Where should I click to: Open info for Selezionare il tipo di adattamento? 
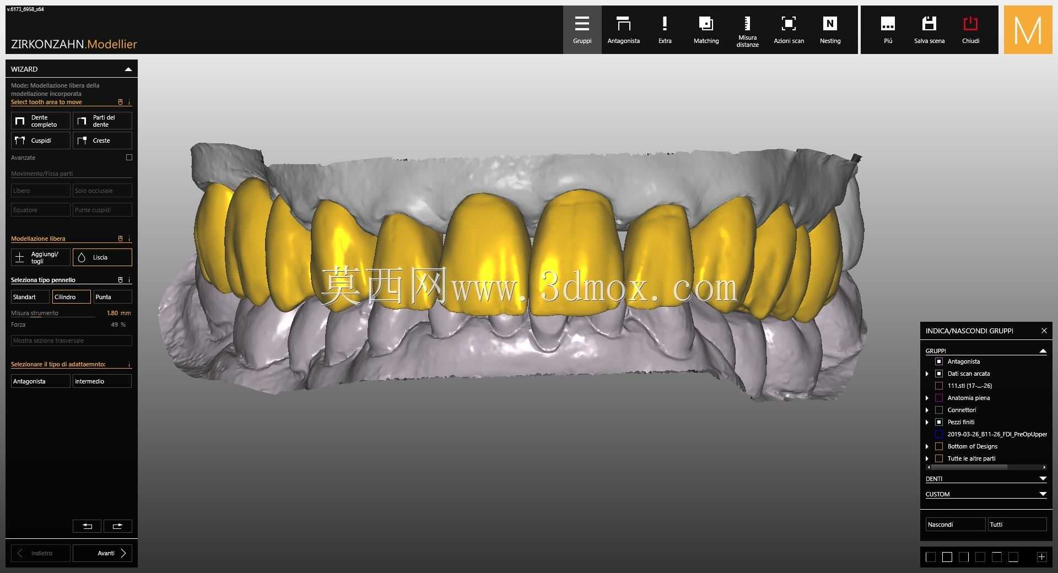tap(129, 364)
